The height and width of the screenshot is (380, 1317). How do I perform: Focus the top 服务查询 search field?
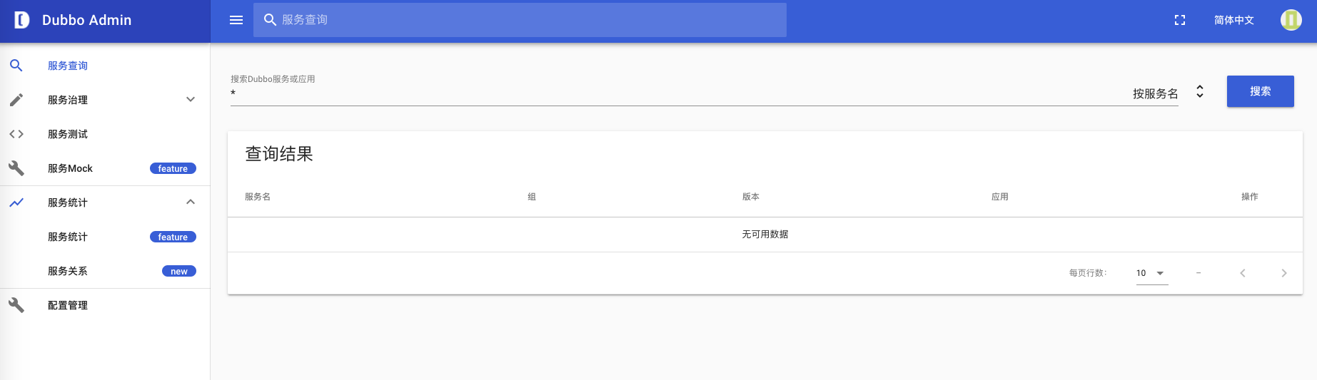click(x=520, y=20)
